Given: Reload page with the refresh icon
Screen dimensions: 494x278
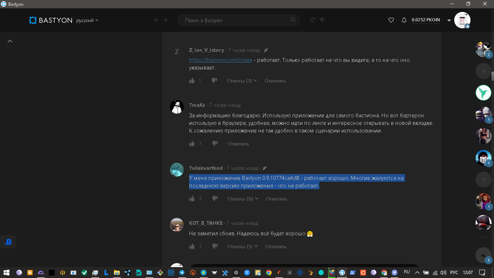Looking at the screenshot, I should click(x=312, y=20).
